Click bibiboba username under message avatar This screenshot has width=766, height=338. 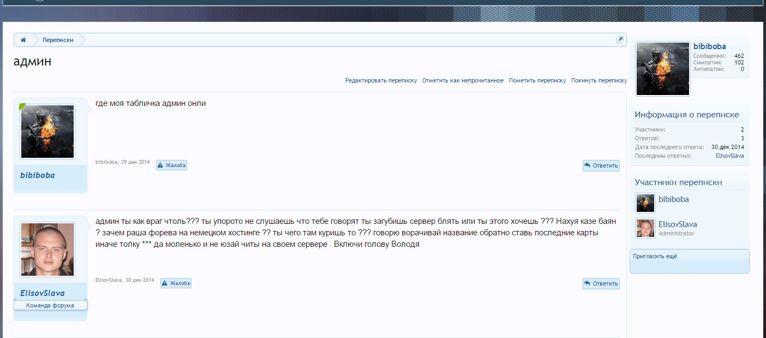pyautogui.click(x=37, y=175)
